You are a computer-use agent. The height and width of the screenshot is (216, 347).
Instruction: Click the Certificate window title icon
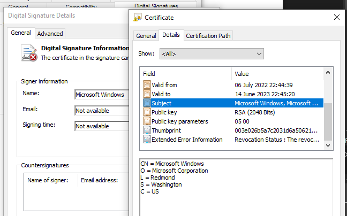click(138, 17)
